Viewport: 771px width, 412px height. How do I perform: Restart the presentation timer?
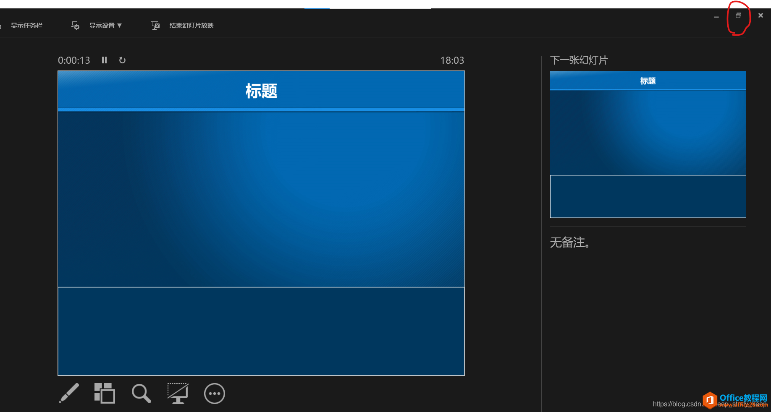[122, 60]
